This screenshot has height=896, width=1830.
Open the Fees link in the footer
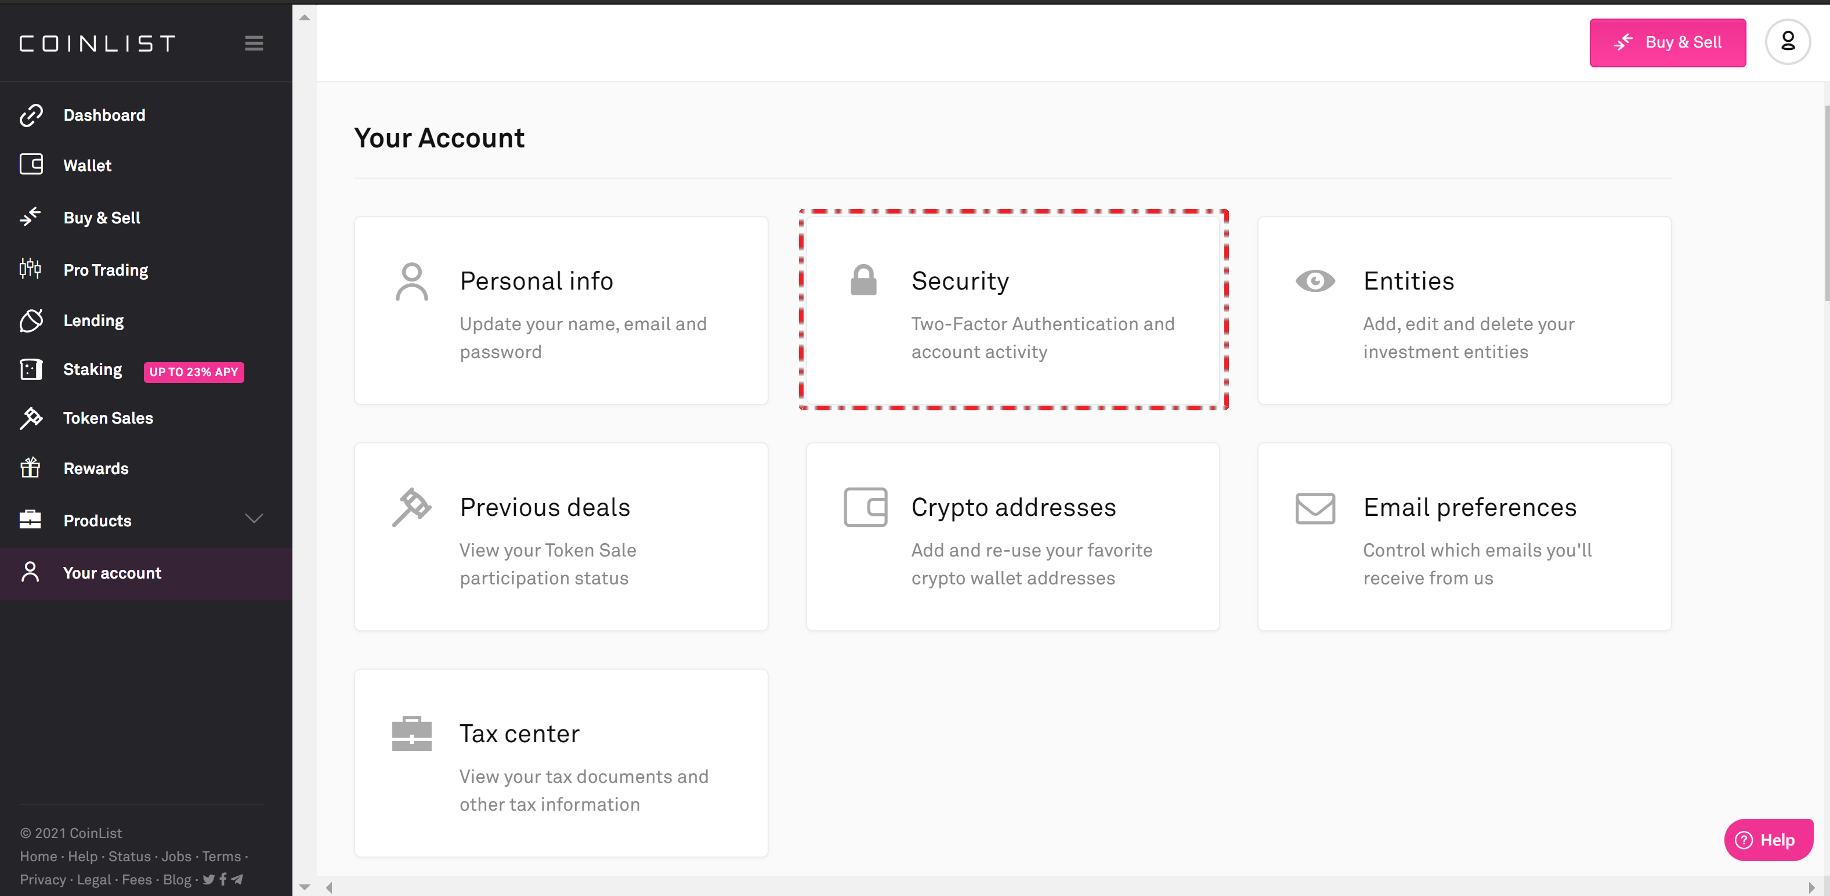point(136,880)
